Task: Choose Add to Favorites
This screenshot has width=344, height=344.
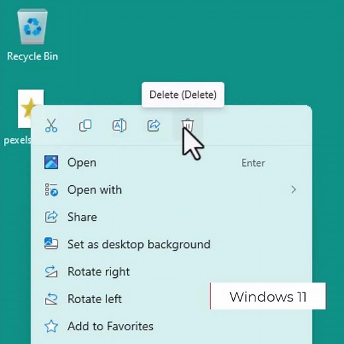Action: point(171,326)
